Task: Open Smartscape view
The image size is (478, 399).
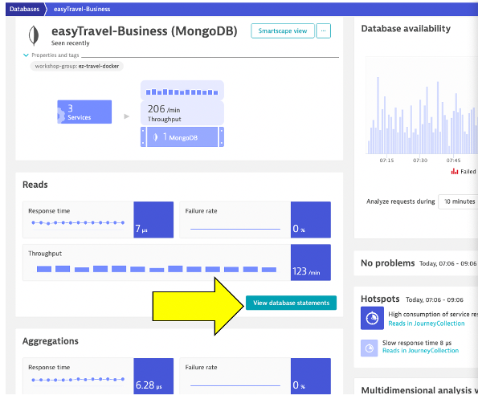Action: (283, 31)
